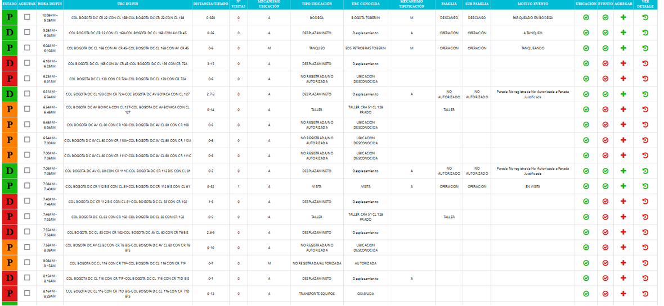664x306 pixels.
Task: Click the red D status cell for 6:10AM-6:25AM
Action: [x=10, y=64]
